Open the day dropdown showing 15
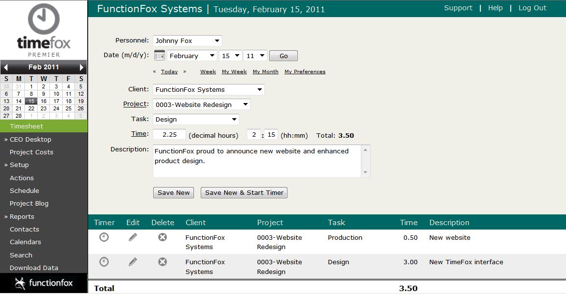Viewport: 566px width, 294px height. point(230,56)
